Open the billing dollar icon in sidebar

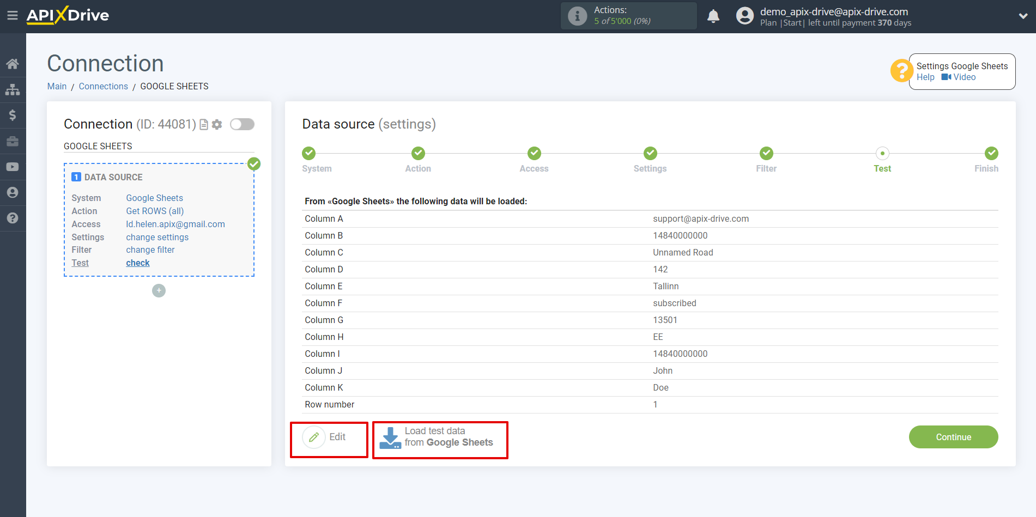pos(13,115)
